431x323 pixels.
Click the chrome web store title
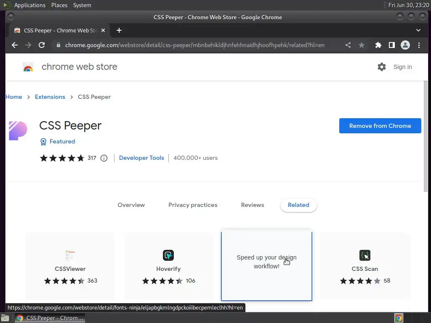(80, 67)
